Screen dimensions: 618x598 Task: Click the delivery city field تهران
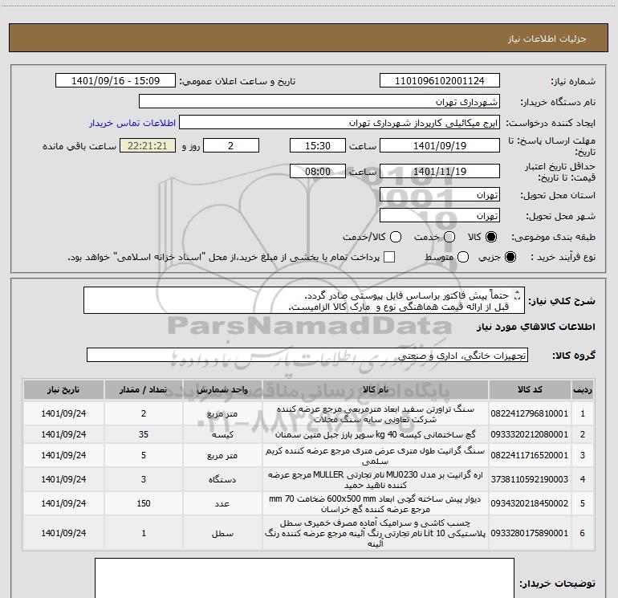440,215
